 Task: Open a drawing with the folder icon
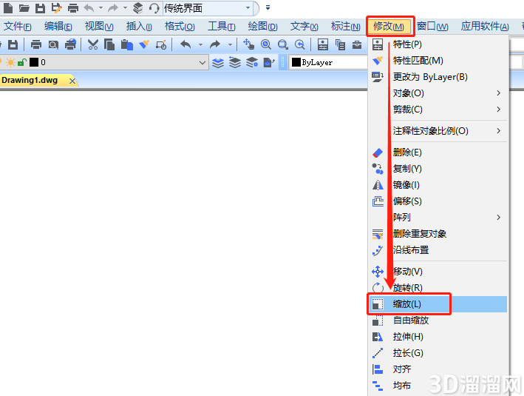coord(24,8)
